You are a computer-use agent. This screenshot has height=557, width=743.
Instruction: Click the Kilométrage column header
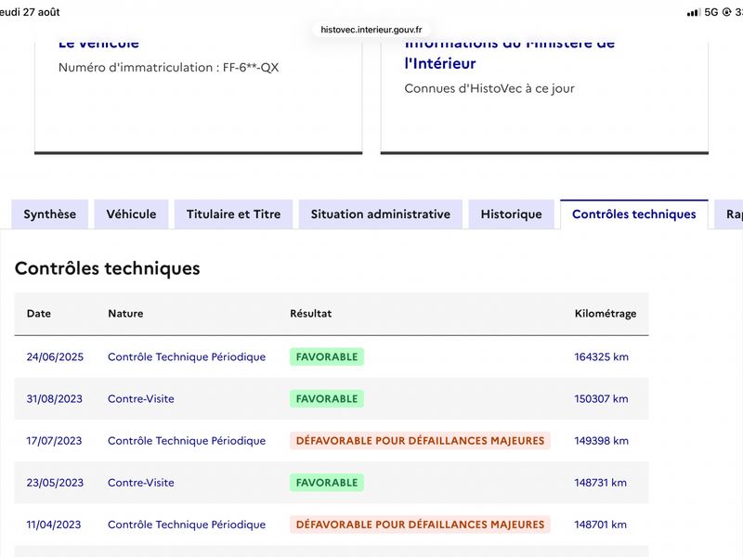tap(606, 314)
